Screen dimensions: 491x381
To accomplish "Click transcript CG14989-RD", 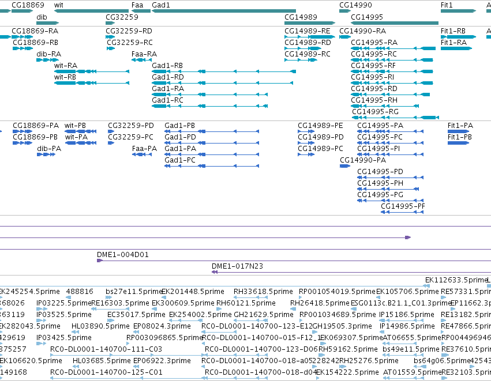I will [303, 48].
